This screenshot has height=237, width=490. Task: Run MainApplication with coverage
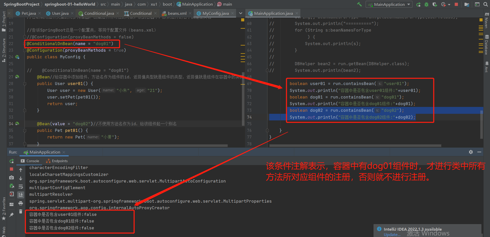(x=434, y=4)
